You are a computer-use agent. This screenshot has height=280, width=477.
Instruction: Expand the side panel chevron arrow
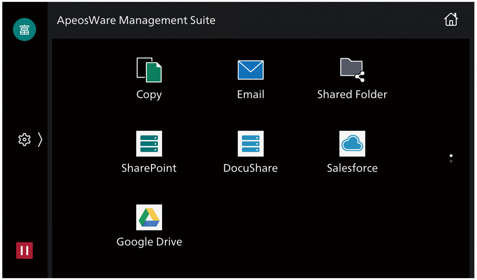pyautogui.click(x=40, y=140)
